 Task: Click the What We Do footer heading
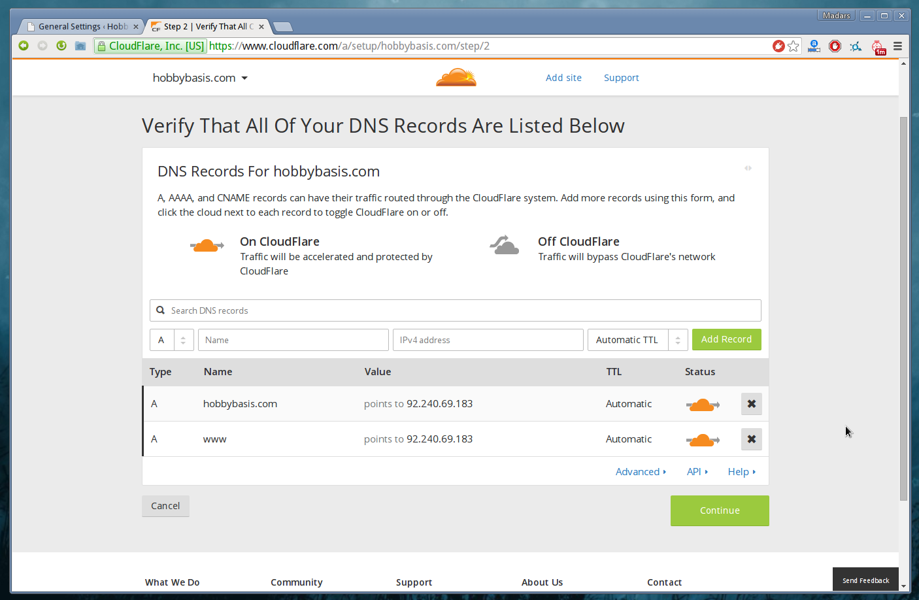tap(173, 582)
